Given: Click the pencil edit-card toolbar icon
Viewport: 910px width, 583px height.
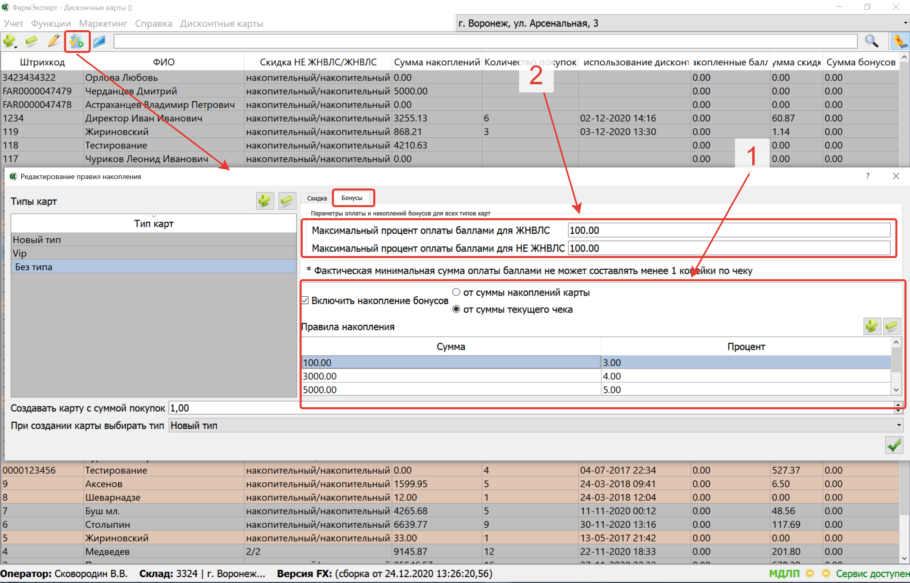Looking at the screenshot, I should [53, 41].
